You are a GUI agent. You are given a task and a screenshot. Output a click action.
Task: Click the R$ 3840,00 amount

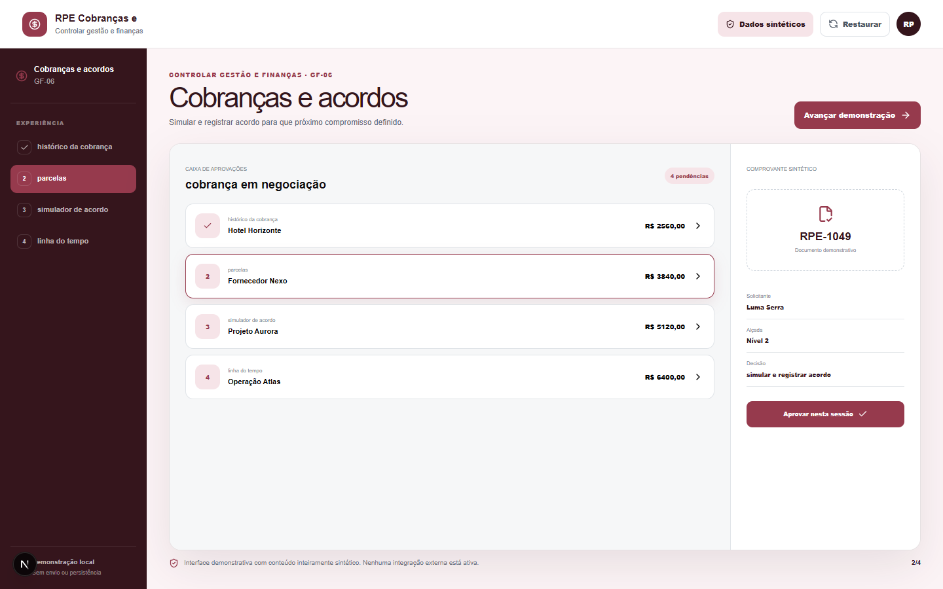click(665, 276)
